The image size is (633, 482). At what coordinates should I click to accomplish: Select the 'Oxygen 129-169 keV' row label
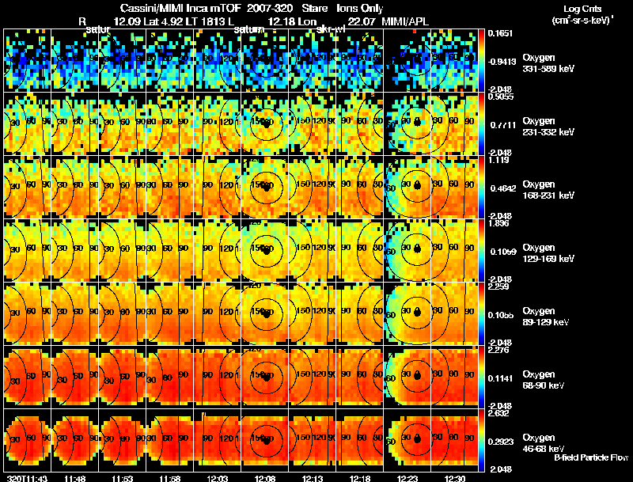point(548,253)
